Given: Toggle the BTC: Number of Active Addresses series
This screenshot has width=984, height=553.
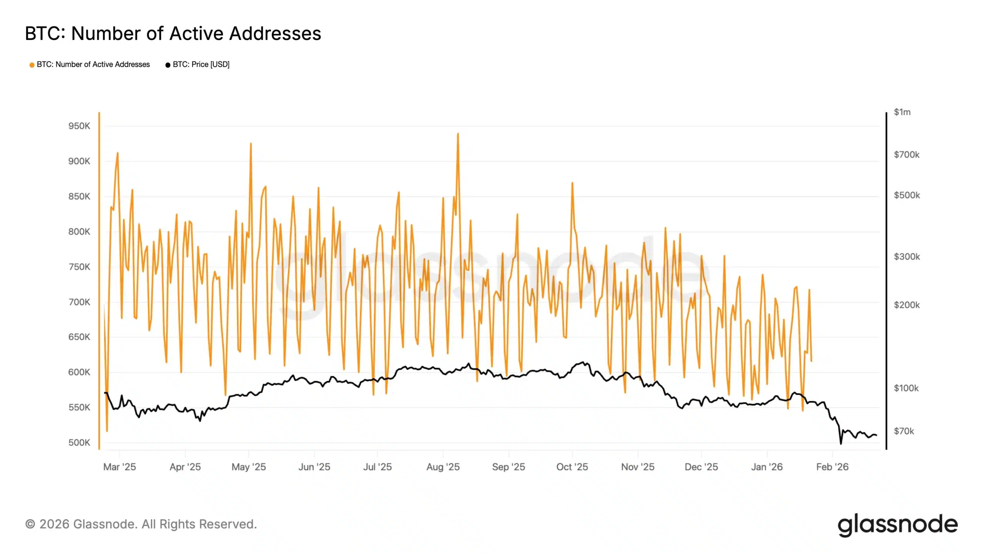Looking at the screenshot, I should point(93,65).
